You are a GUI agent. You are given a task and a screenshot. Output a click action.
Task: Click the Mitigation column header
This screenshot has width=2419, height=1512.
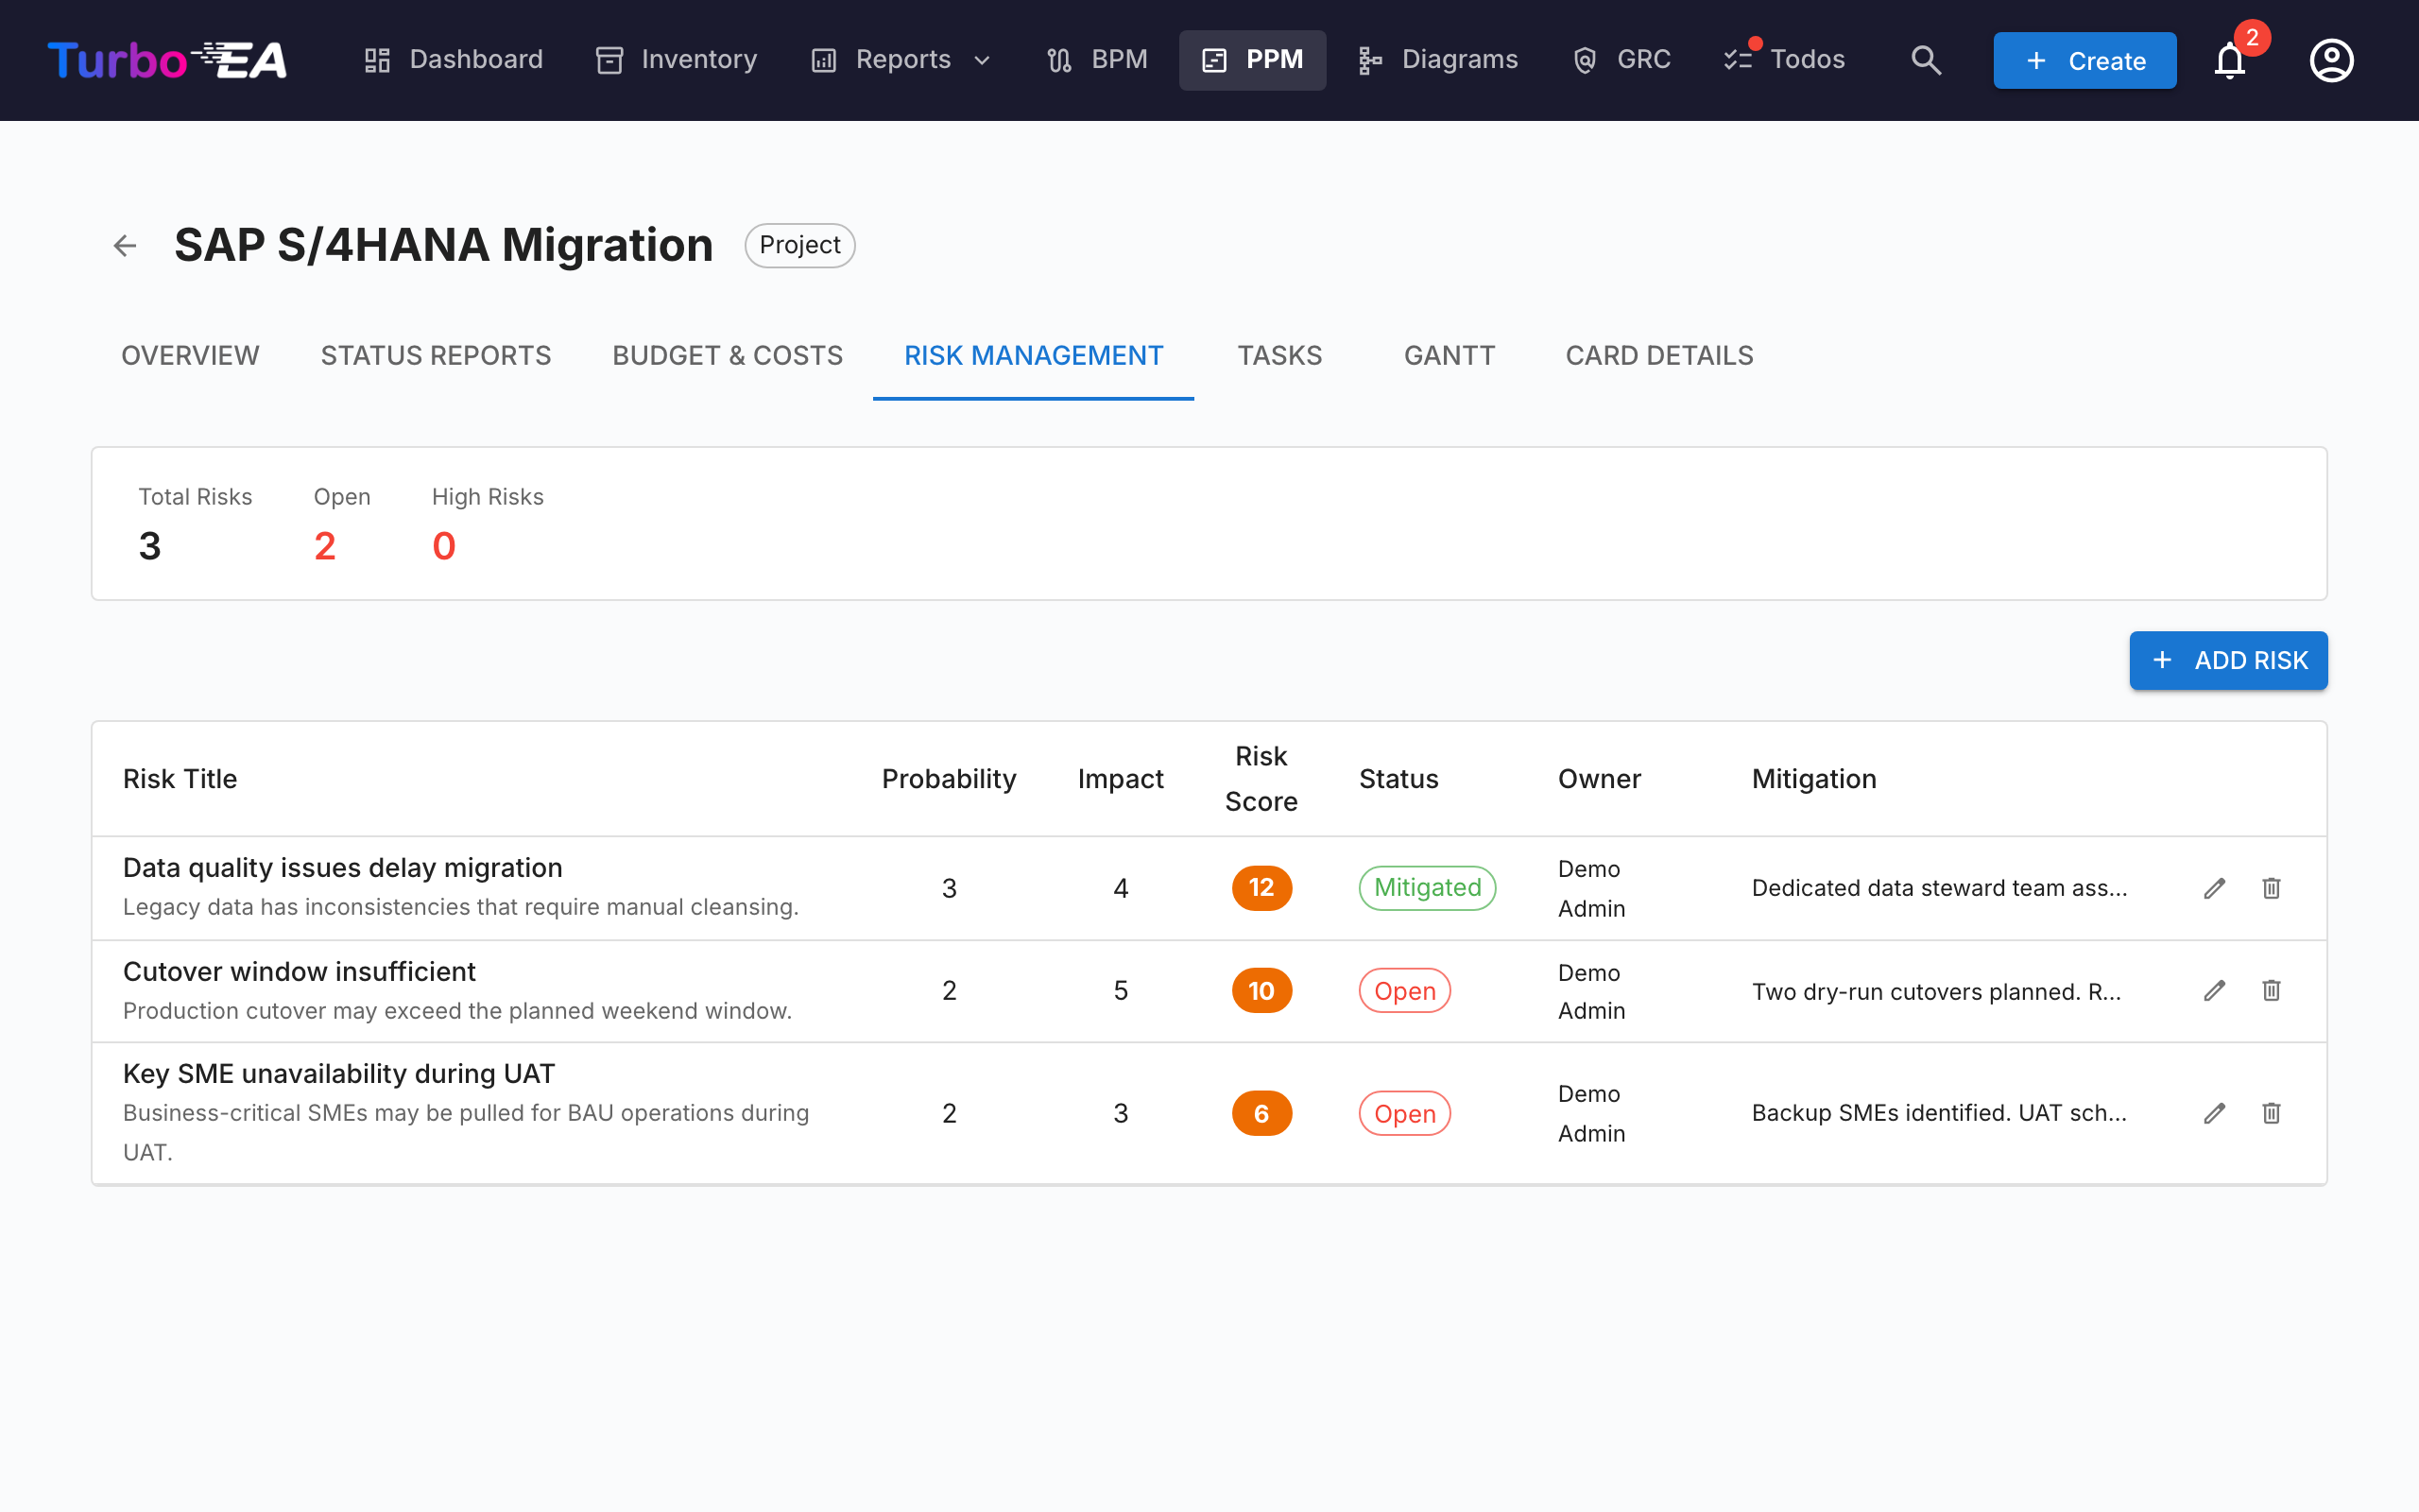(x=1814, y=779)
